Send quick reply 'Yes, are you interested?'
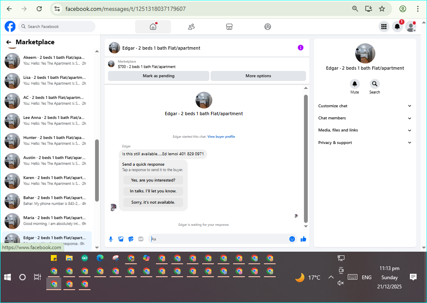427x303 pixels. [153, 180]
